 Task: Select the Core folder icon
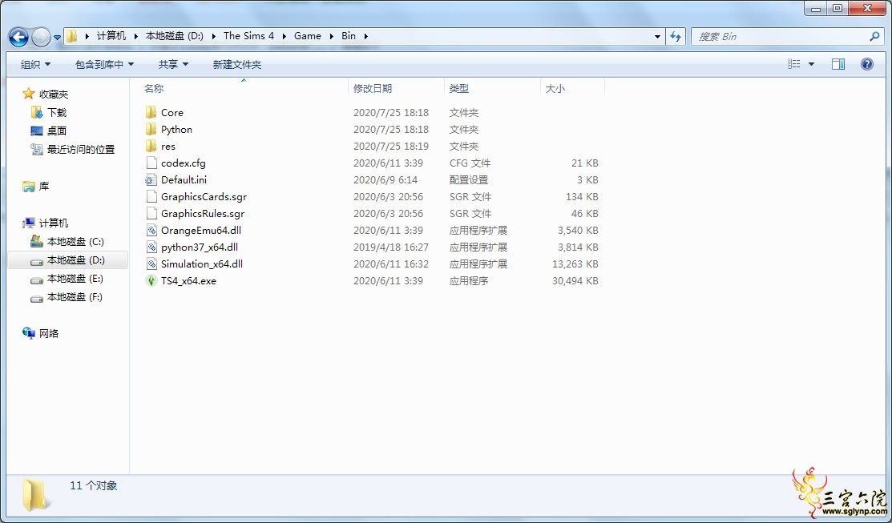point(151,113)
